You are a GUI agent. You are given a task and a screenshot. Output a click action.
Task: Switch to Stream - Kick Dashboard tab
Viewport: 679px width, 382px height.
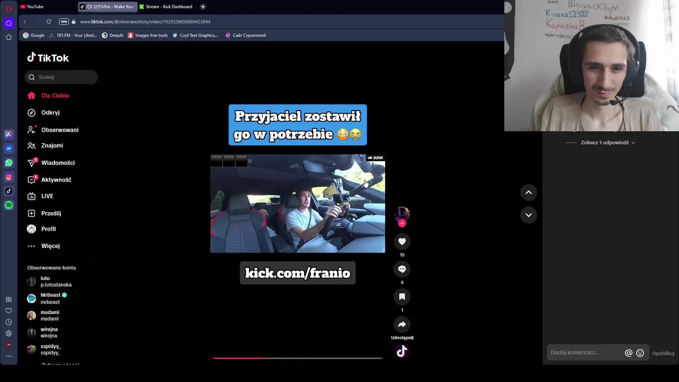pos(166,6)
